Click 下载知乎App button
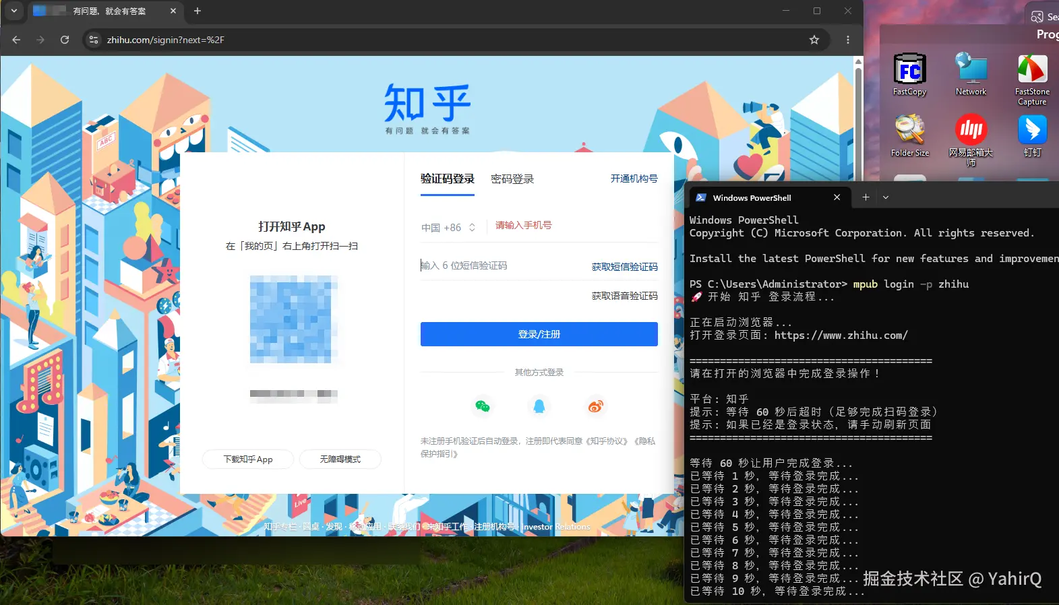 [248, 459]
